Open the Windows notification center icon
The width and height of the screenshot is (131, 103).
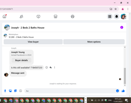(126, 100)
